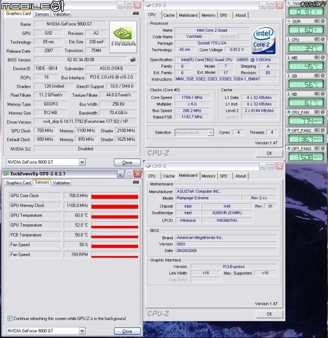Viewport: 328px width, 338px height.
Task: Click the camera screenshot icon in GPU-Z Sensors window
Action: (136, 182)
